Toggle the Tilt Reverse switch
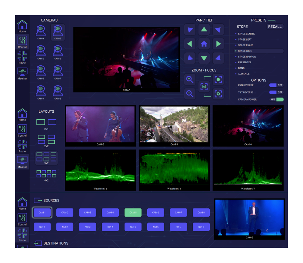 pyautogui.click(x=276, y=92)
